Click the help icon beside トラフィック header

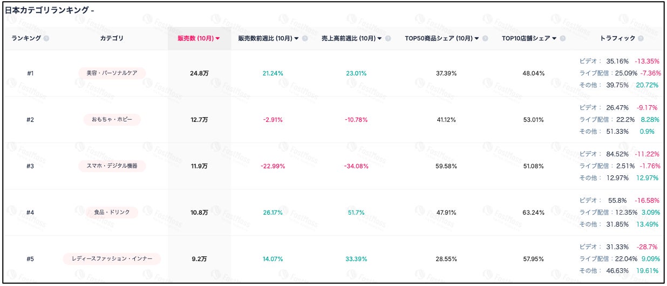tap(641, 38)
